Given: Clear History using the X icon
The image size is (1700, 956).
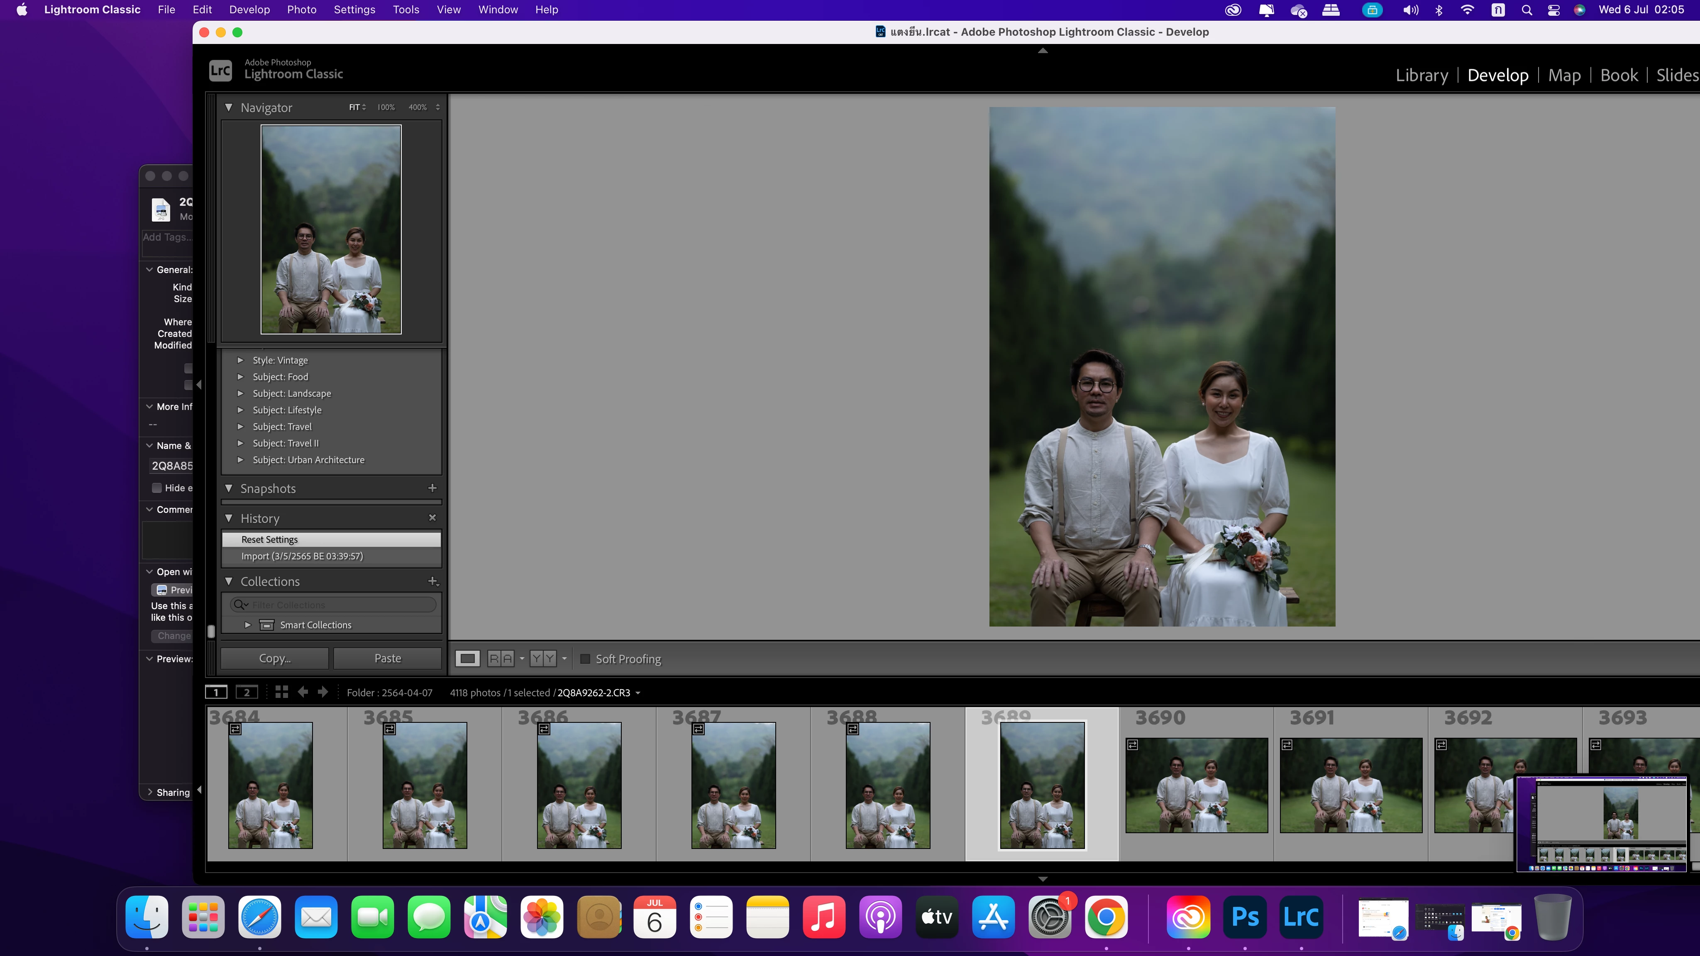Looking at the screenshot, I should pos(432,518).
